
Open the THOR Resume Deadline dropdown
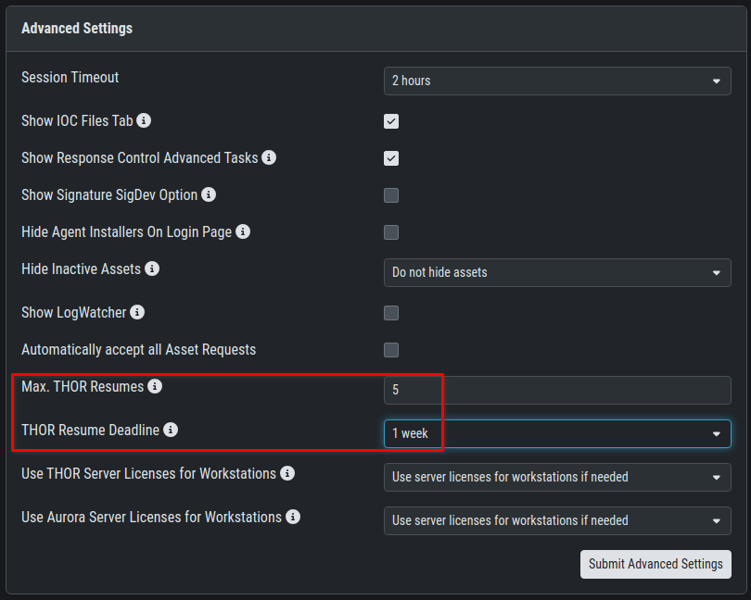556,433
